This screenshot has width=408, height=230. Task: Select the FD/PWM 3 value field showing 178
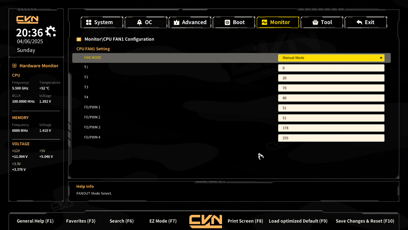pyautogui.click(x=331, y=128)
